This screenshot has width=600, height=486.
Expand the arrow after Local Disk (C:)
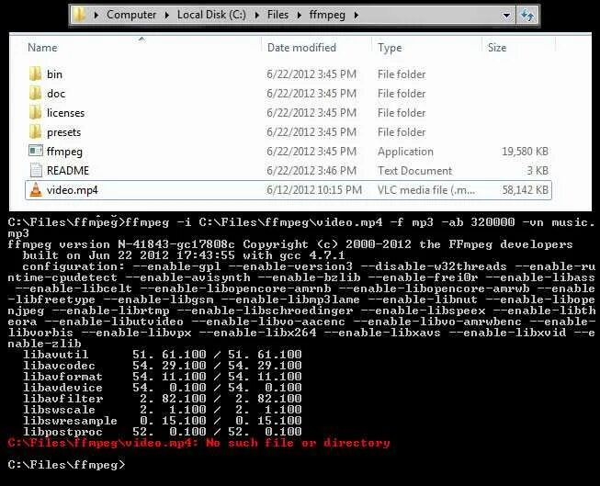tap(256, 15)
